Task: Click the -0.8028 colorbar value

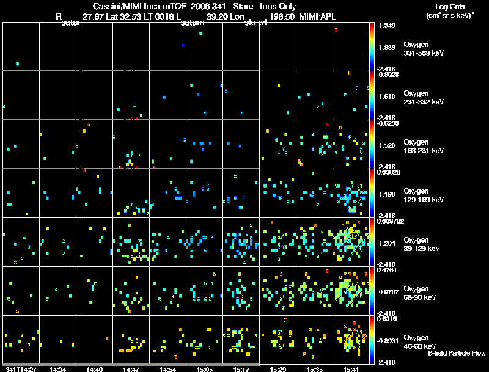Action: click(x=388, y=75)
